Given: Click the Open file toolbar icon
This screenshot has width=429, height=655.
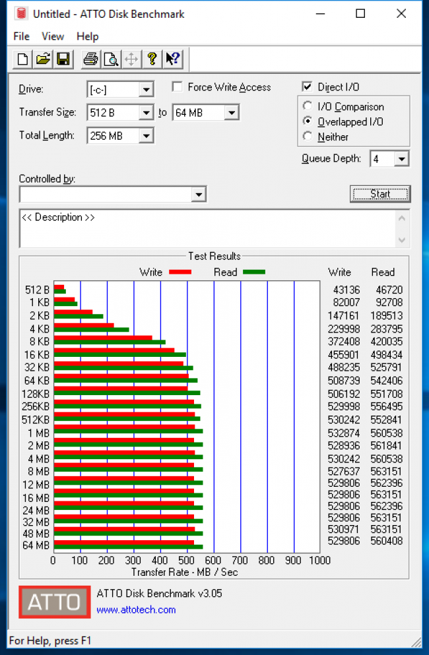Looking at the screenshot, I should (43, 59).
